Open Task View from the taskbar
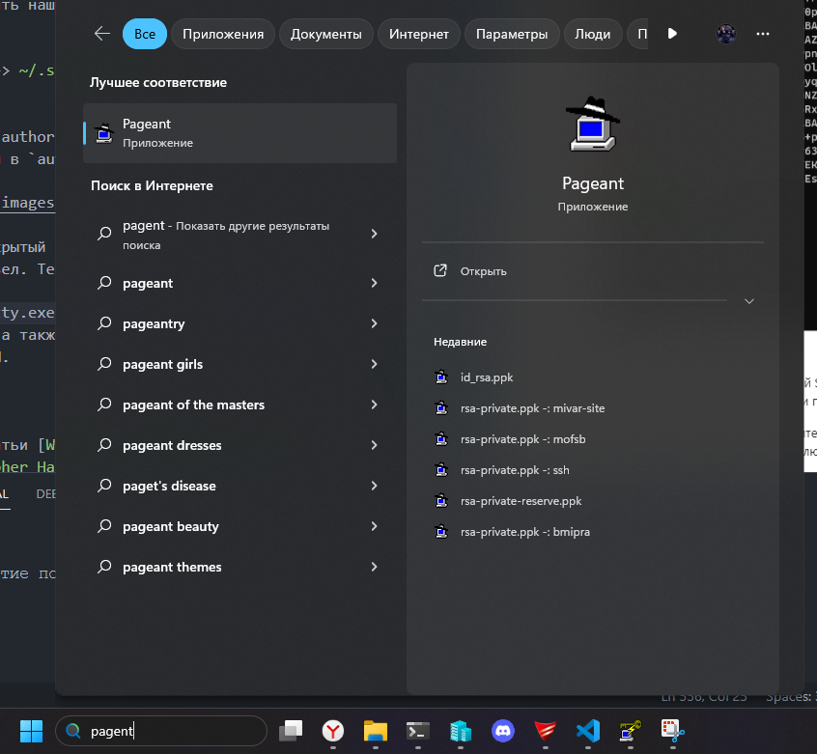 (x=291, y=731)
